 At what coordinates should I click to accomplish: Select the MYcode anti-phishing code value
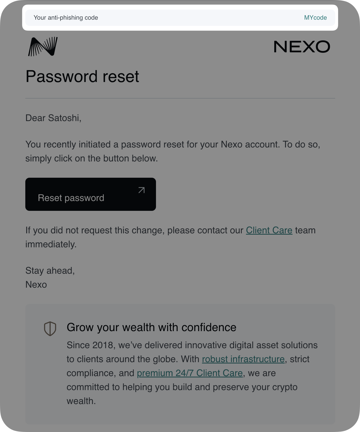click(315, 18)
